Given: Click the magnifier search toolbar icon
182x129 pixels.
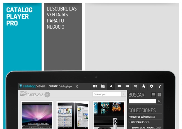Looking at the screenshot, I should pos(111,86).
